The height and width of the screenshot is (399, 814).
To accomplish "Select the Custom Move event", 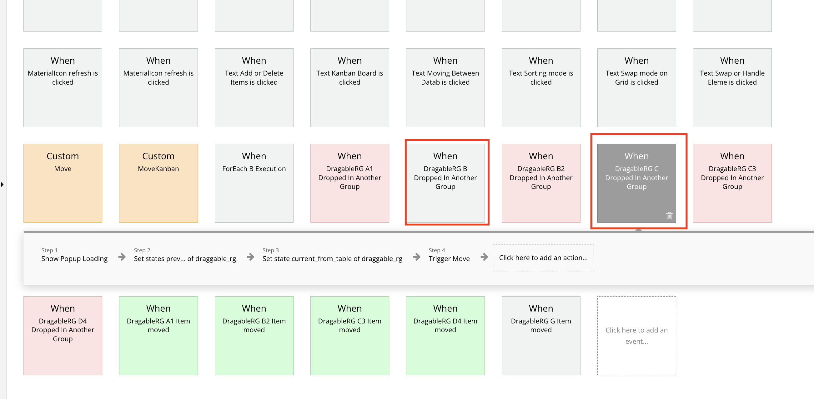I will (63, 183).
